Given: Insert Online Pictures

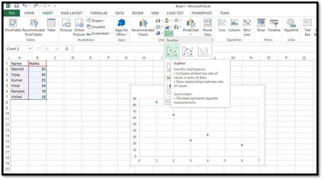Looking at the screenshot, I should 79,27.
